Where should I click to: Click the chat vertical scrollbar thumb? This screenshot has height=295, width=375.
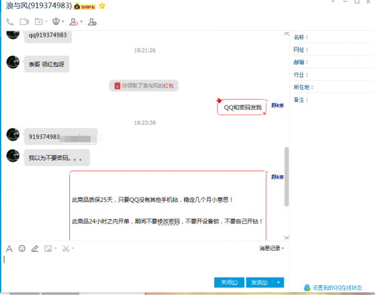pos(286,177)
